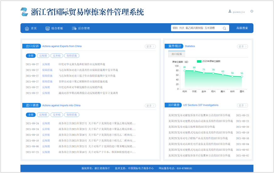This screenshot has height=173, width=274.
Task: Click the system logo icon
Action: 24,12
